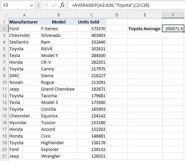
Task: Select the Explorer cell
Action: [x=59, y=149]
